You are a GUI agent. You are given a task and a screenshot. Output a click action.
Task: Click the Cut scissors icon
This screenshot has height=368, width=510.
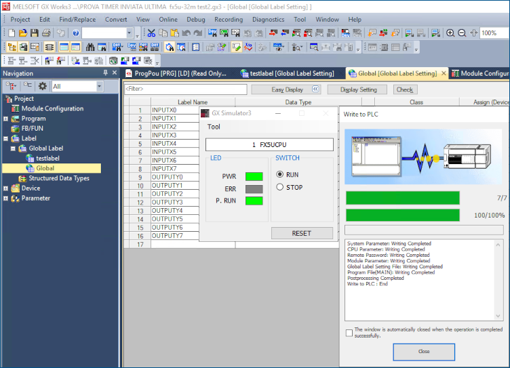pos(151,33)
